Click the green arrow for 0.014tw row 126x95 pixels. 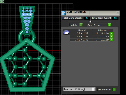click(111, 37)
